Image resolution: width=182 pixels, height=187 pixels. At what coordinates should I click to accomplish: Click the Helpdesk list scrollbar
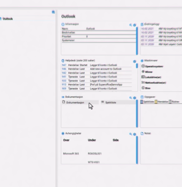click(x=137, y=66)
